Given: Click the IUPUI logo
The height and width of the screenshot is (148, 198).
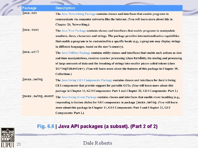Looking at the screenshot, I should pos(8,138).
